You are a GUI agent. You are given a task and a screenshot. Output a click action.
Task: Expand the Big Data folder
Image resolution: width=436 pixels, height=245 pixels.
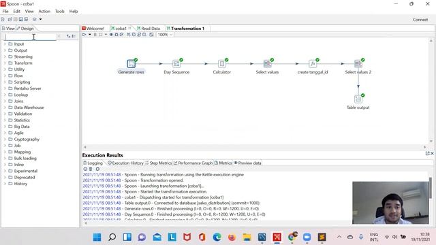click(5, 127)
